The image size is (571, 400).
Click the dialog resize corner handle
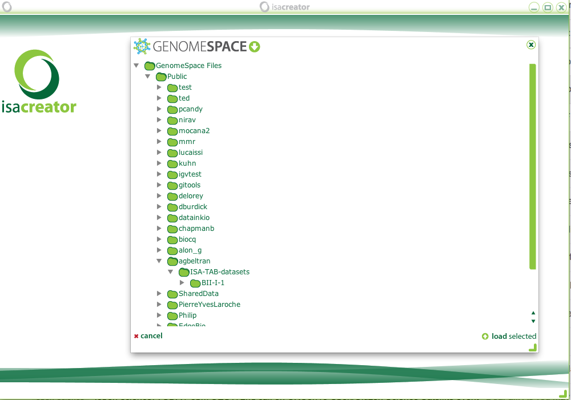(533, 348)
